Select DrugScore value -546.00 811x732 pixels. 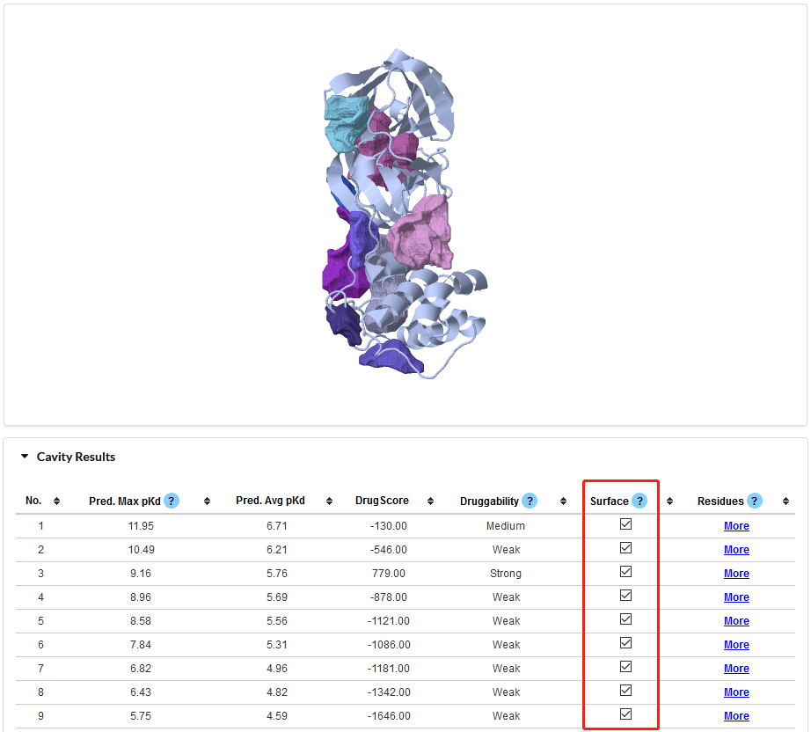tap(389, 550)
